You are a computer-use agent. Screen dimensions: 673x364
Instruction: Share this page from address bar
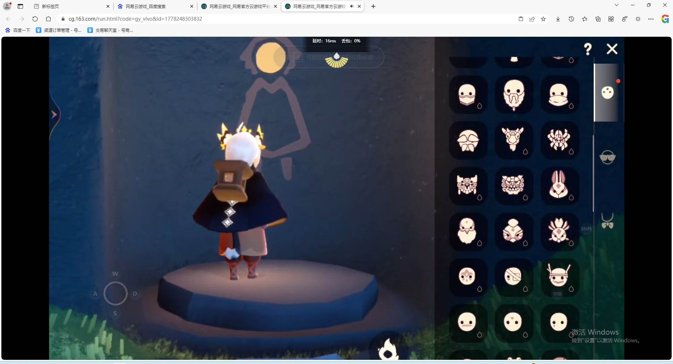coord(532,19)
